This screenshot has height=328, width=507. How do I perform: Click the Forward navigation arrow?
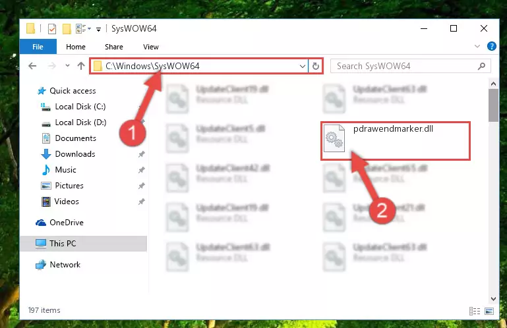click(51, 67)
